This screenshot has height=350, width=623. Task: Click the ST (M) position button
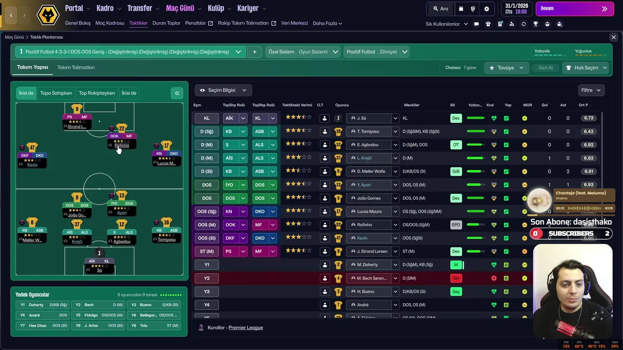click(207, 251)
